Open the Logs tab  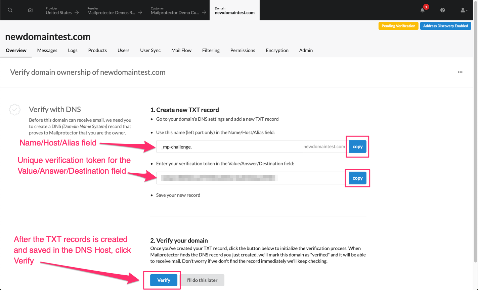point(73,50)
